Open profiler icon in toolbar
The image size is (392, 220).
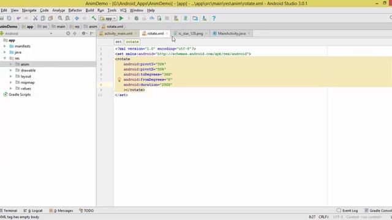[x=152, y=18]
